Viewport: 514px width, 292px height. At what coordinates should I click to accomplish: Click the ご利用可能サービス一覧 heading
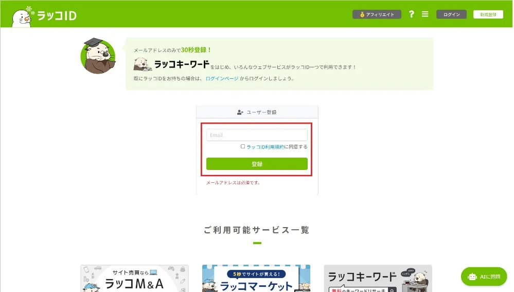coord(257,230)
